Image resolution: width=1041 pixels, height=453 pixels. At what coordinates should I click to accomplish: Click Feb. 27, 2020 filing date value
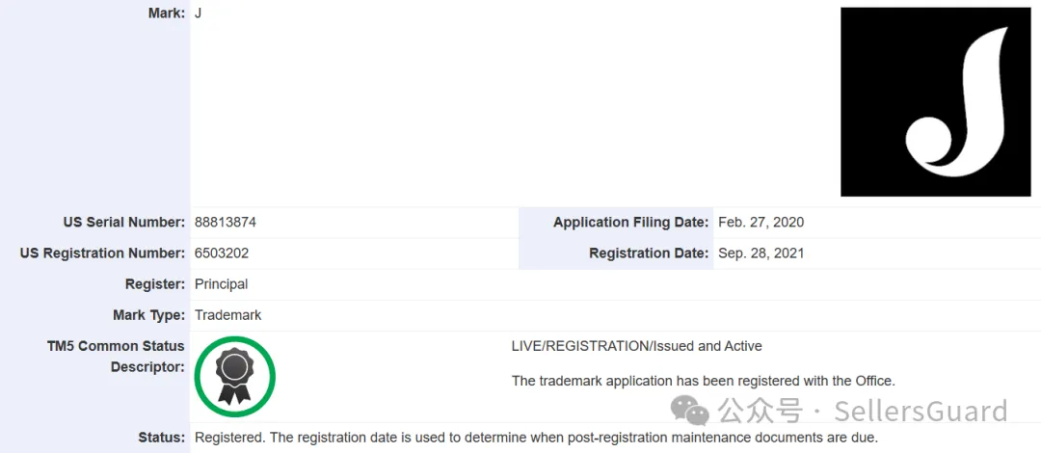pos(761,223)
